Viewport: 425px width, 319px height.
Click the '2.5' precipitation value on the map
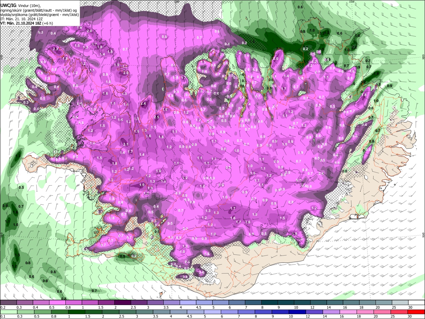point(157,117)
